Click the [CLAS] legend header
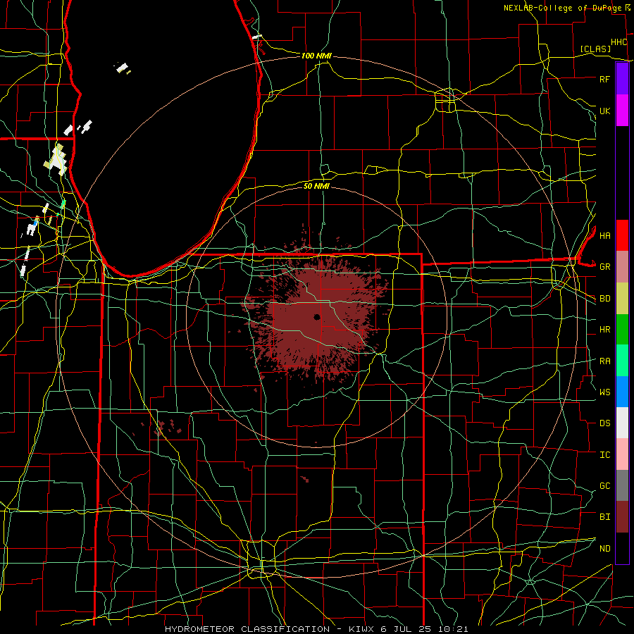The image size is (634, 634). click(595, 49)
